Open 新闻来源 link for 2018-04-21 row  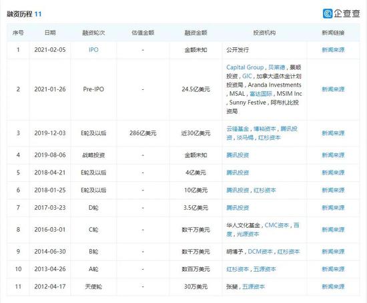[333, 172]
